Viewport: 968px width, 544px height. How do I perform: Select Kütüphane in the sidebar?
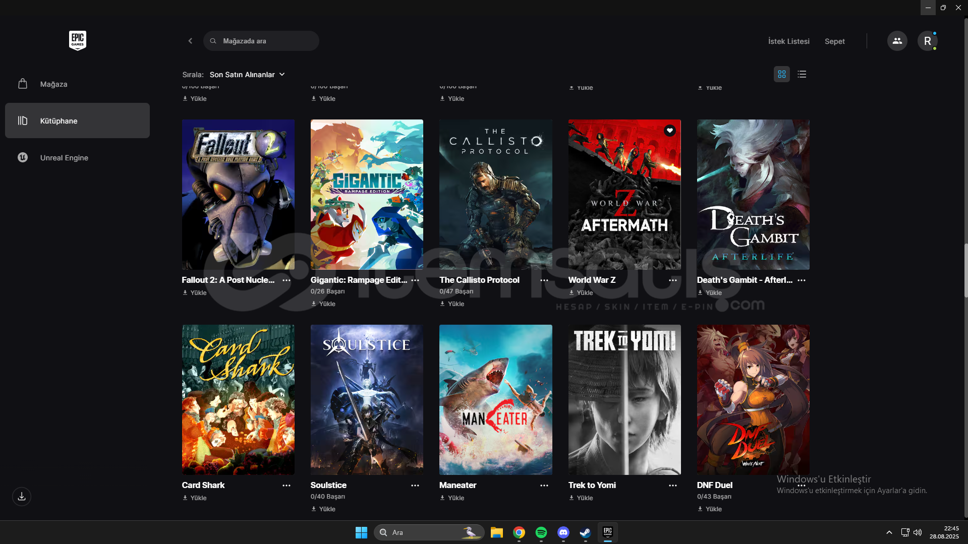(x=77, y=121)
